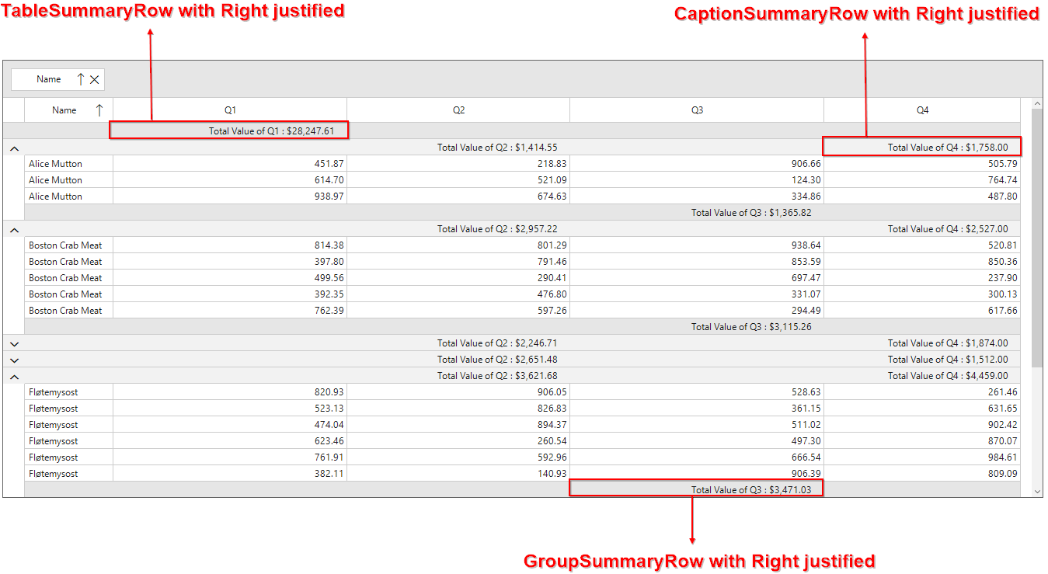Expand the group with Q2 total $2,651.48
This screenshot has width=1048, height=574.
click(x=14, y=360)
